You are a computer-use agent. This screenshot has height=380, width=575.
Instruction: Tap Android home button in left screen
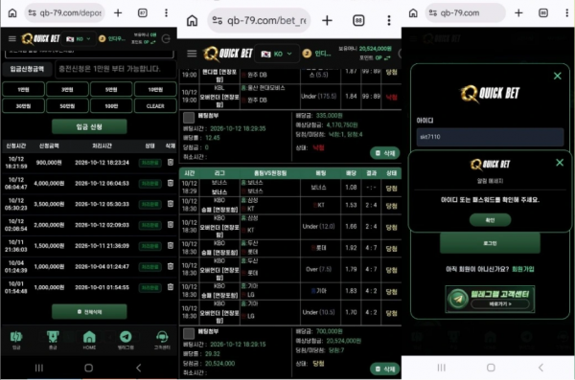(88, 368)
